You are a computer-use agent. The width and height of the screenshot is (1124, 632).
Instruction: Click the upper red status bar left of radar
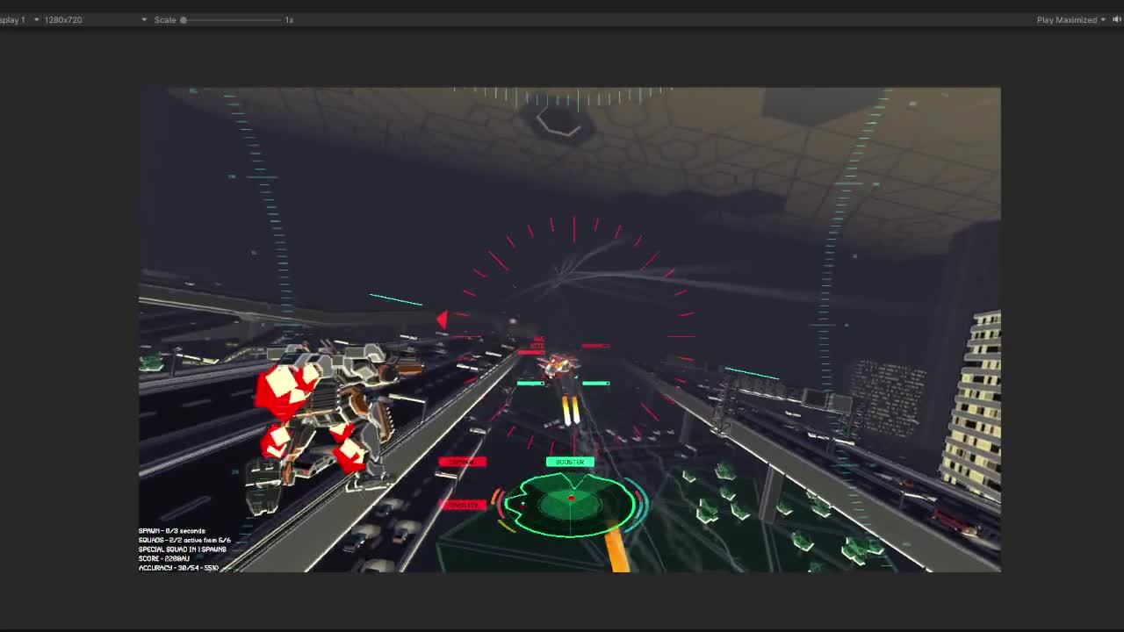(x=462, y=462)
